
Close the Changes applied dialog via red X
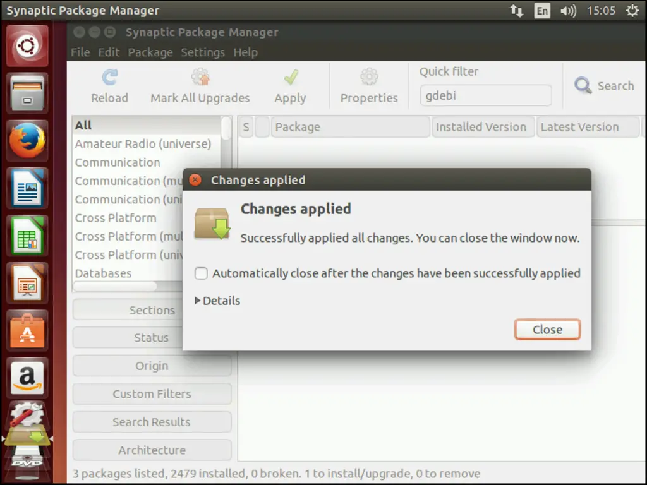point(195,180)
